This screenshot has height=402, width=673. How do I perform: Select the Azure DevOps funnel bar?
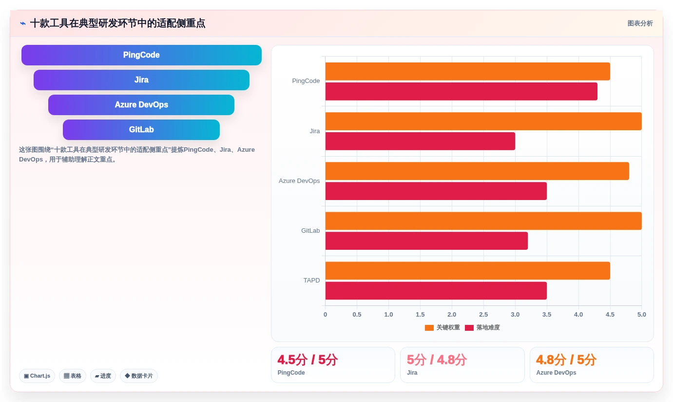coord(141,105)
